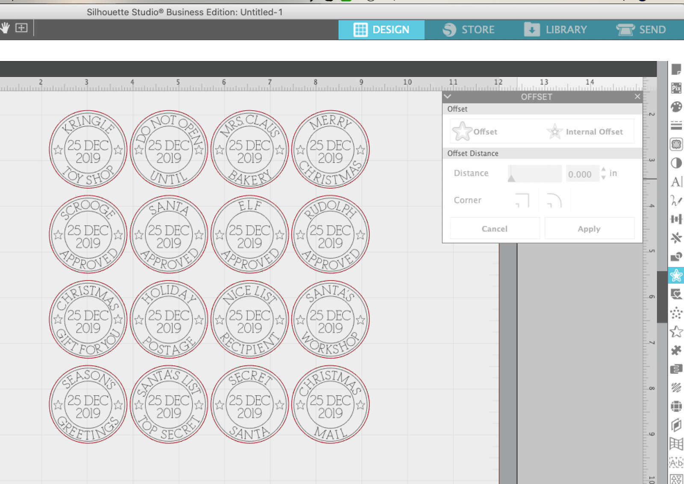
Task: Click the vertical scrollbar thumb
Action: [x=662, y=296]
